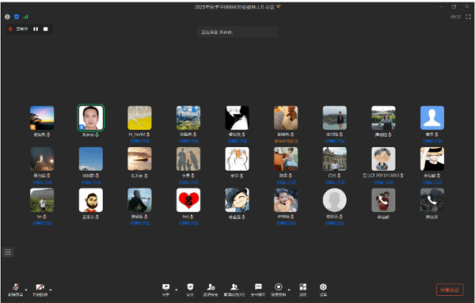This screenshot has width=475, height=303.
Task: Expand share options arrow beside share screen
Action: [x=177, y=290]
